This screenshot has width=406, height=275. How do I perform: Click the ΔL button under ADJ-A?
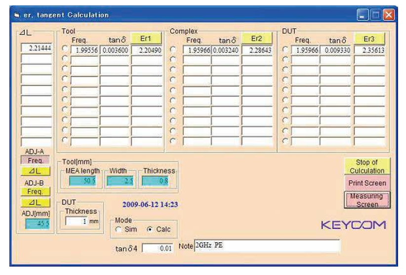click(x=35, y=171)
